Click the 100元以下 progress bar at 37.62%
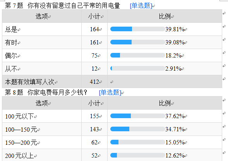Viewport: 228px width, 161px height. coord(137,116)
